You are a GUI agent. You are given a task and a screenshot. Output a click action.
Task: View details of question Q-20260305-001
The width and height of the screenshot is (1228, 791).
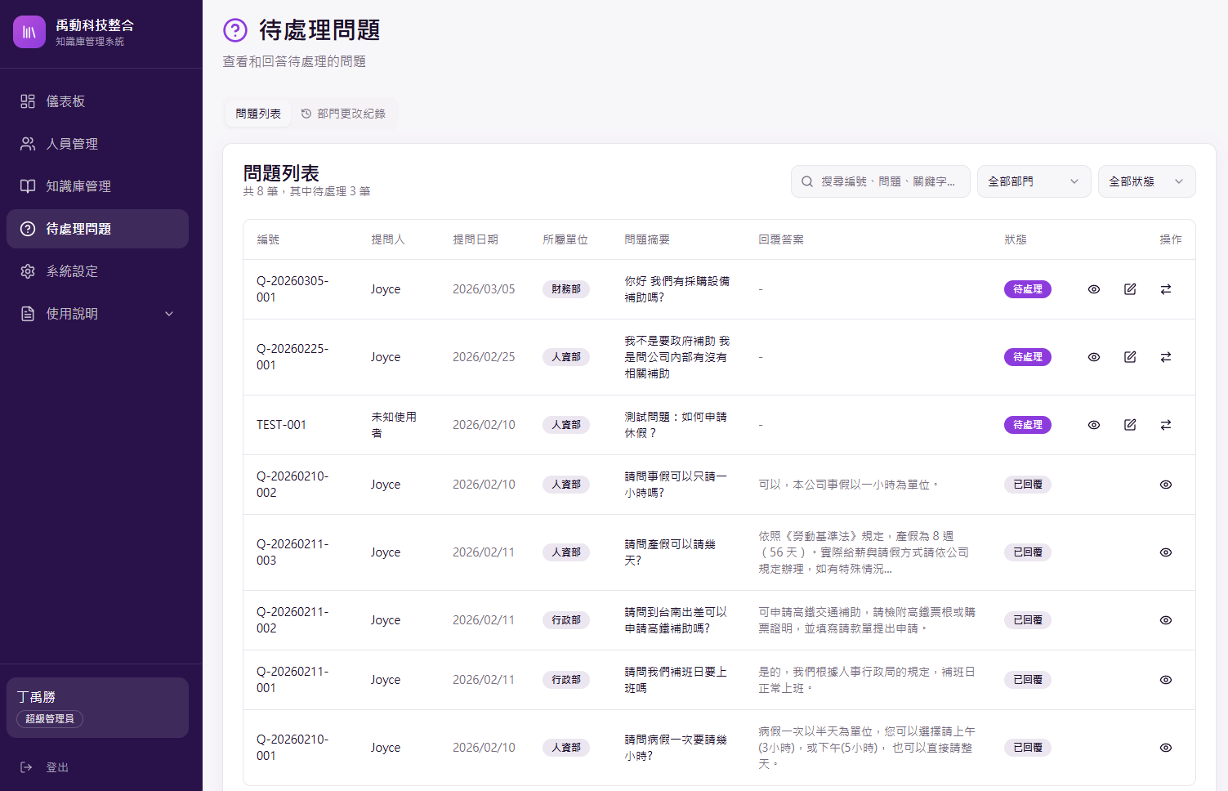[x=1094, y=289]
